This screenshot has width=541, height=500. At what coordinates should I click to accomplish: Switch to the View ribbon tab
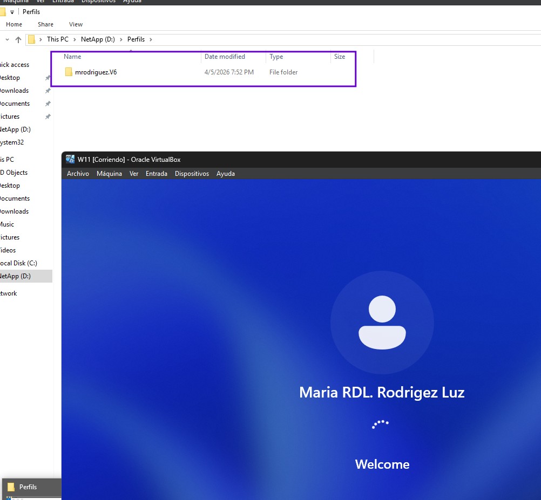pyautogui.click(x=76, y=24)
